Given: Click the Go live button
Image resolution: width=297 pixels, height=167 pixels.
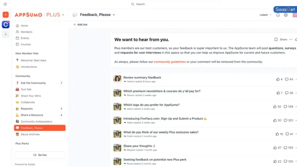Looking at the screenshot, I should tap(40, 155).
